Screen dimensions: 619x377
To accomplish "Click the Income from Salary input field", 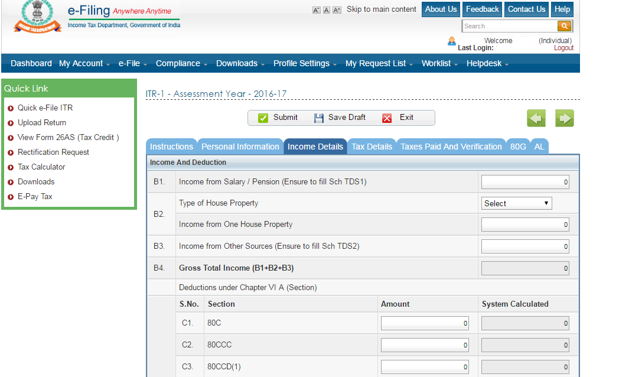I will [525, 182].
